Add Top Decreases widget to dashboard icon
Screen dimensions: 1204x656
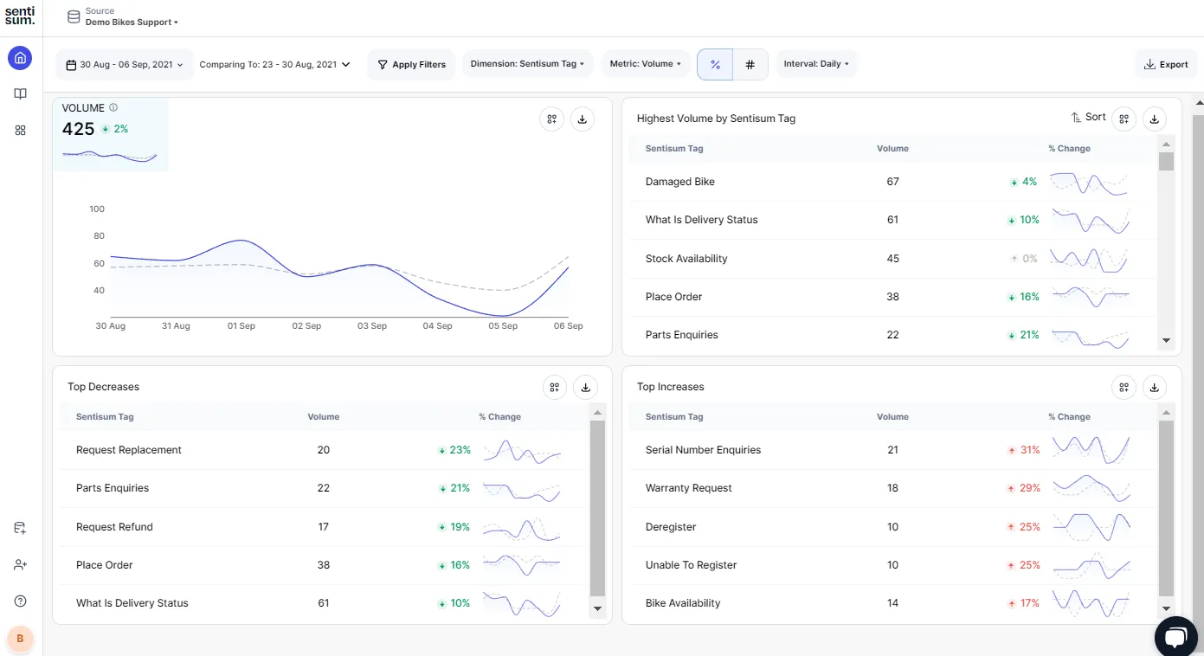pos(555,388)
